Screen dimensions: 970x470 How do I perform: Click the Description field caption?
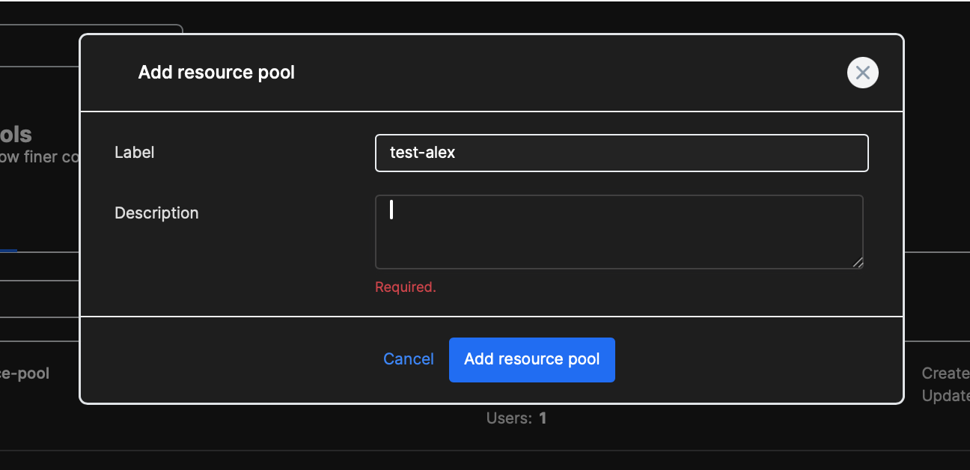coord(156,213)
